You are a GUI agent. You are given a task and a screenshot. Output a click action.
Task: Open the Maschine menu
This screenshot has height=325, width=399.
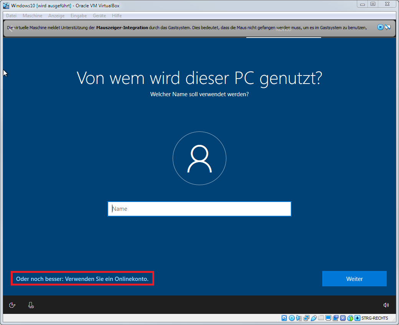tap(32, 16)
